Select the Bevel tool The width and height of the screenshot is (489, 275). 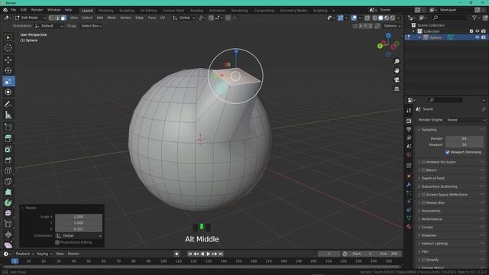click(x=8, y=160)
